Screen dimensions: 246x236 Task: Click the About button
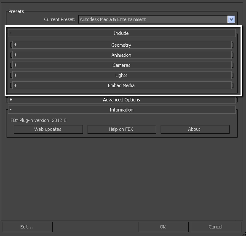click(195, 129)
